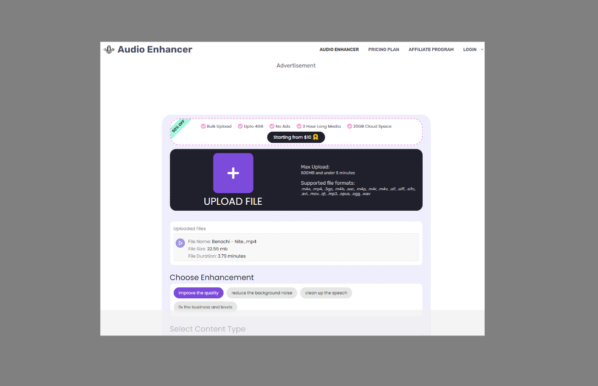The width and height of the screenshot is (598, 386).
Task: Select 'fix the loudness and levels'
Action: point(205,307)
